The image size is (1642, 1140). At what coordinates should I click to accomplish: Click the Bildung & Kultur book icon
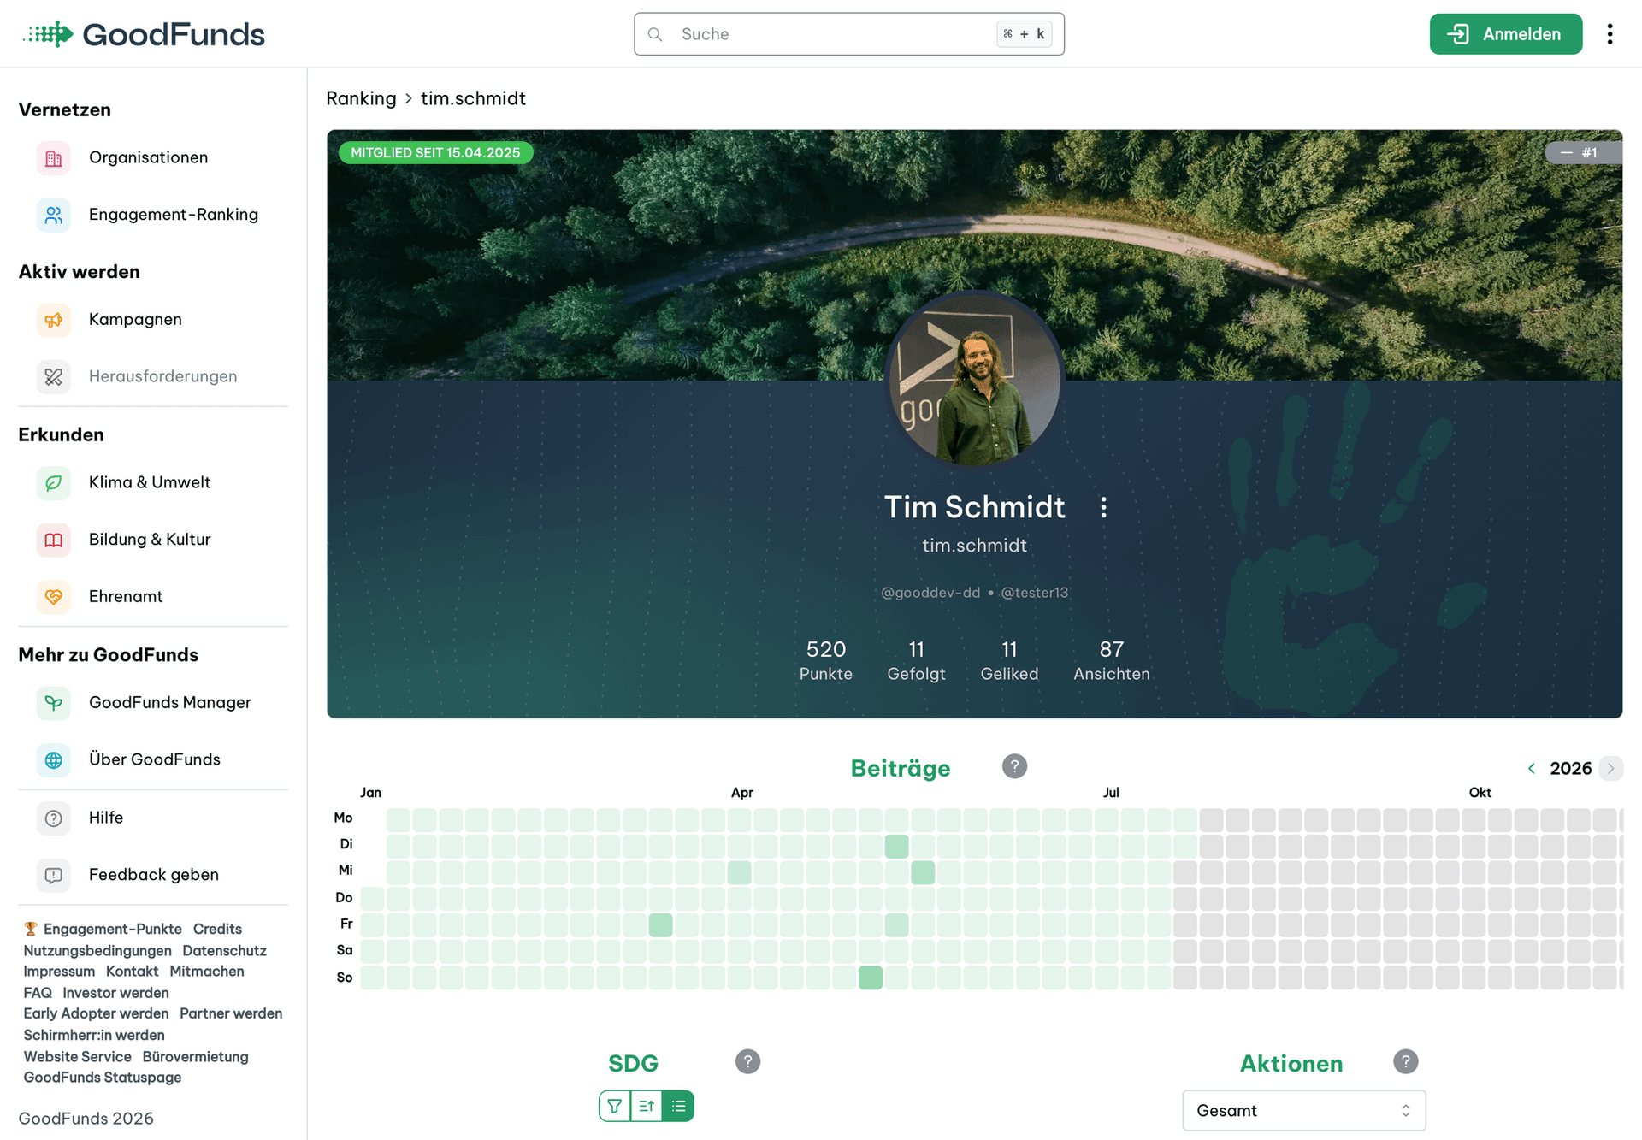[x=53, y=540]
